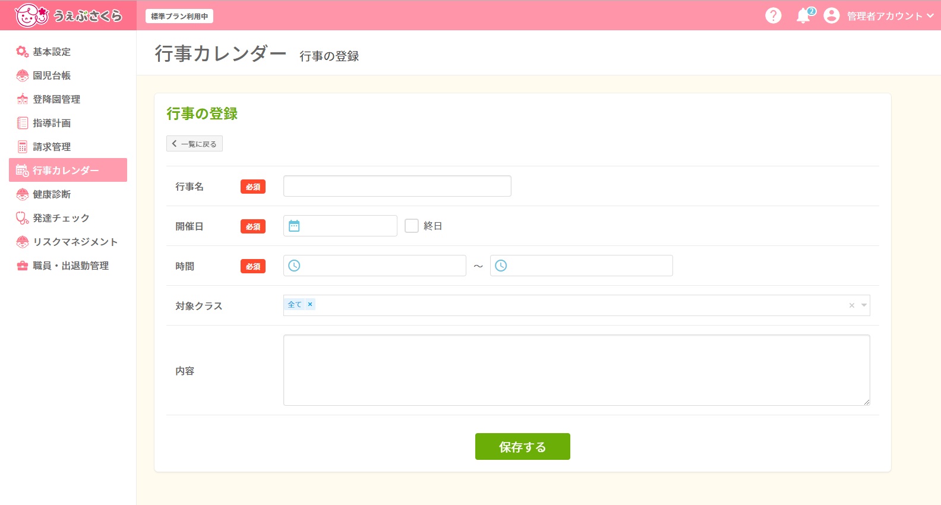
Task: Click the 発達チェック stethoscope icon
Action: click(23, 218)
